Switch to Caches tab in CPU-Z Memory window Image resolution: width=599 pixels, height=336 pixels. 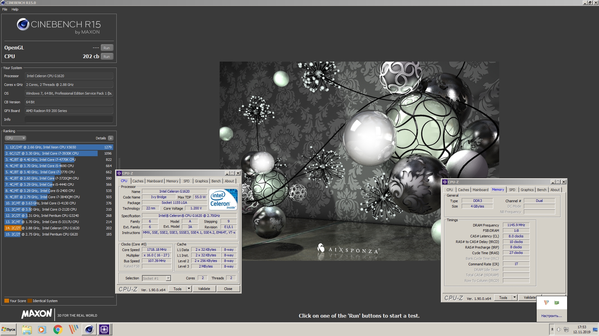pyautogui.click(x=463, y=190)
